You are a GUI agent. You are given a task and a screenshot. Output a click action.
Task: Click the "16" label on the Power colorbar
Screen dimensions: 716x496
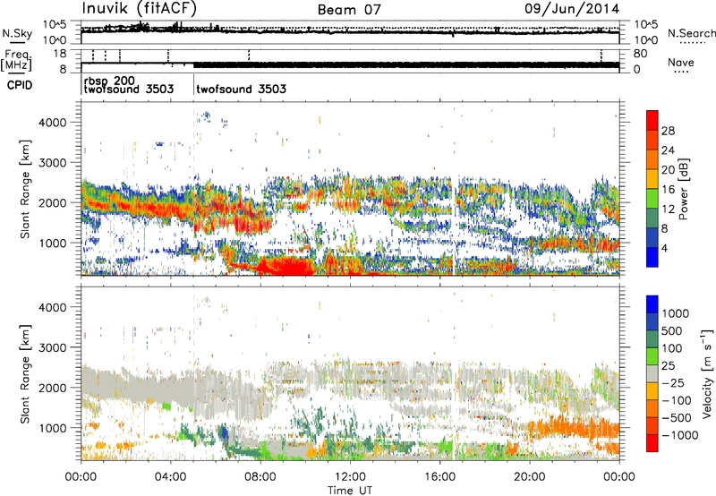click(x=668, y=190)
